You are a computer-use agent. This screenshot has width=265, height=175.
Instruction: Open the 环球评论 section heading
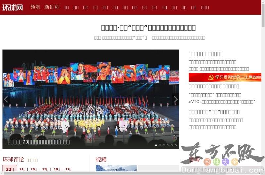pyautogui.click(x=13, y=160)
